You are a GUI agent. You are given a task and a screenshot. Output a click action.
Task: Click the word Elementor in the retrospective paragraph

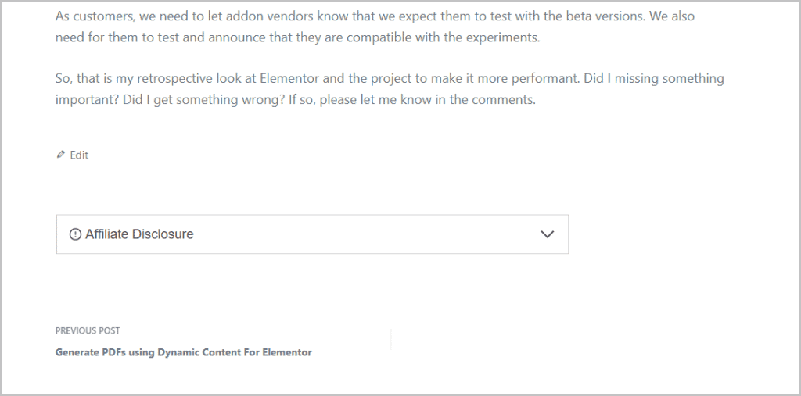[289, 79]
